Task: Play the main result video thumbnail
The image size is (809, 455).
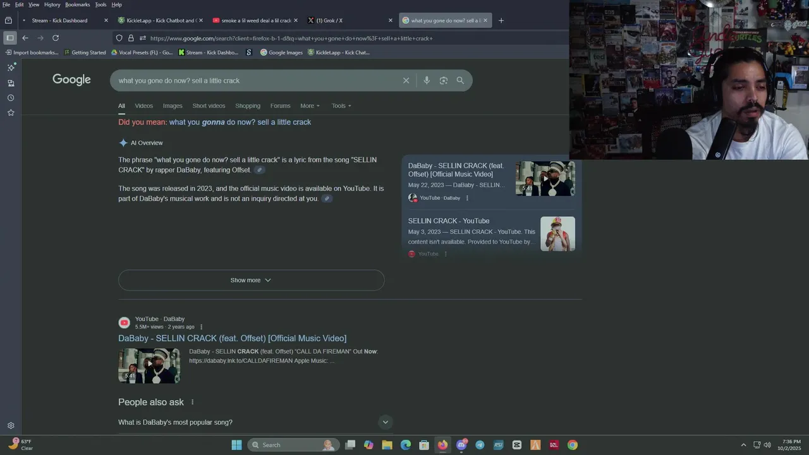Action: [149, 365]
